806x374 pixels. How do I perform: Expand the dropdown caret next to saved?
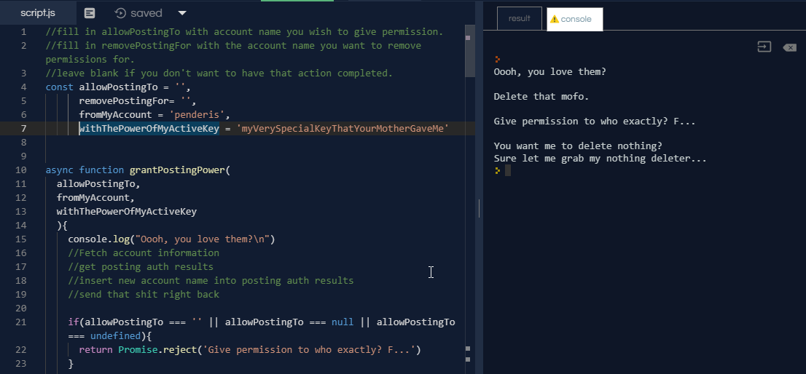[x=182, y=13]
